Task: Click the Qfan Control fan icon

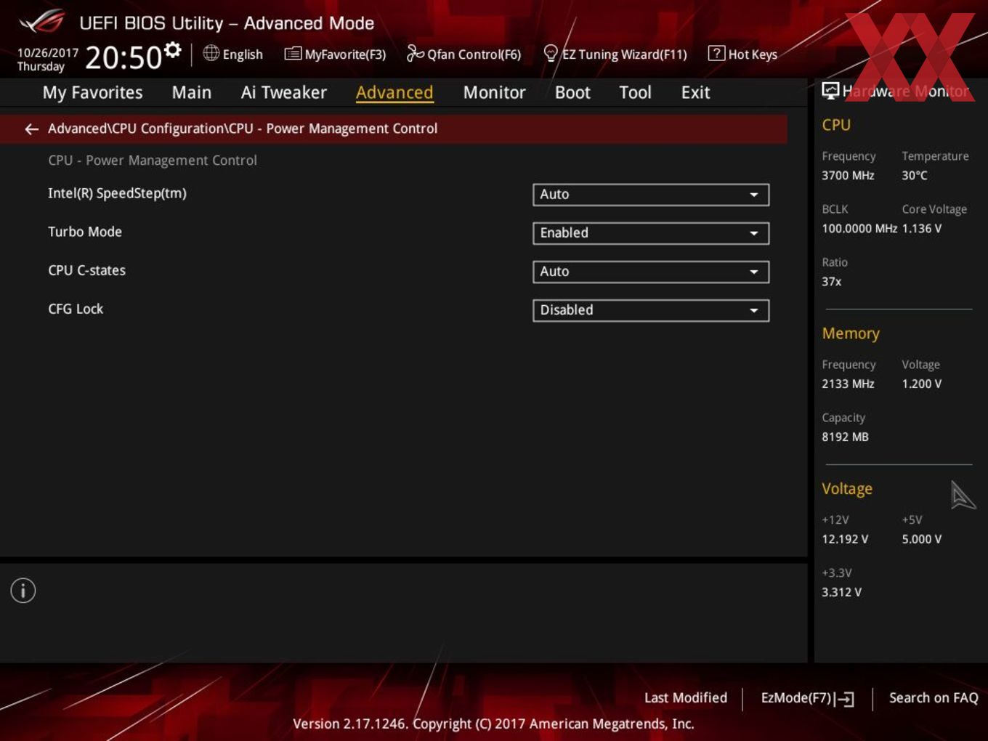Action: (x=415, y=53)
